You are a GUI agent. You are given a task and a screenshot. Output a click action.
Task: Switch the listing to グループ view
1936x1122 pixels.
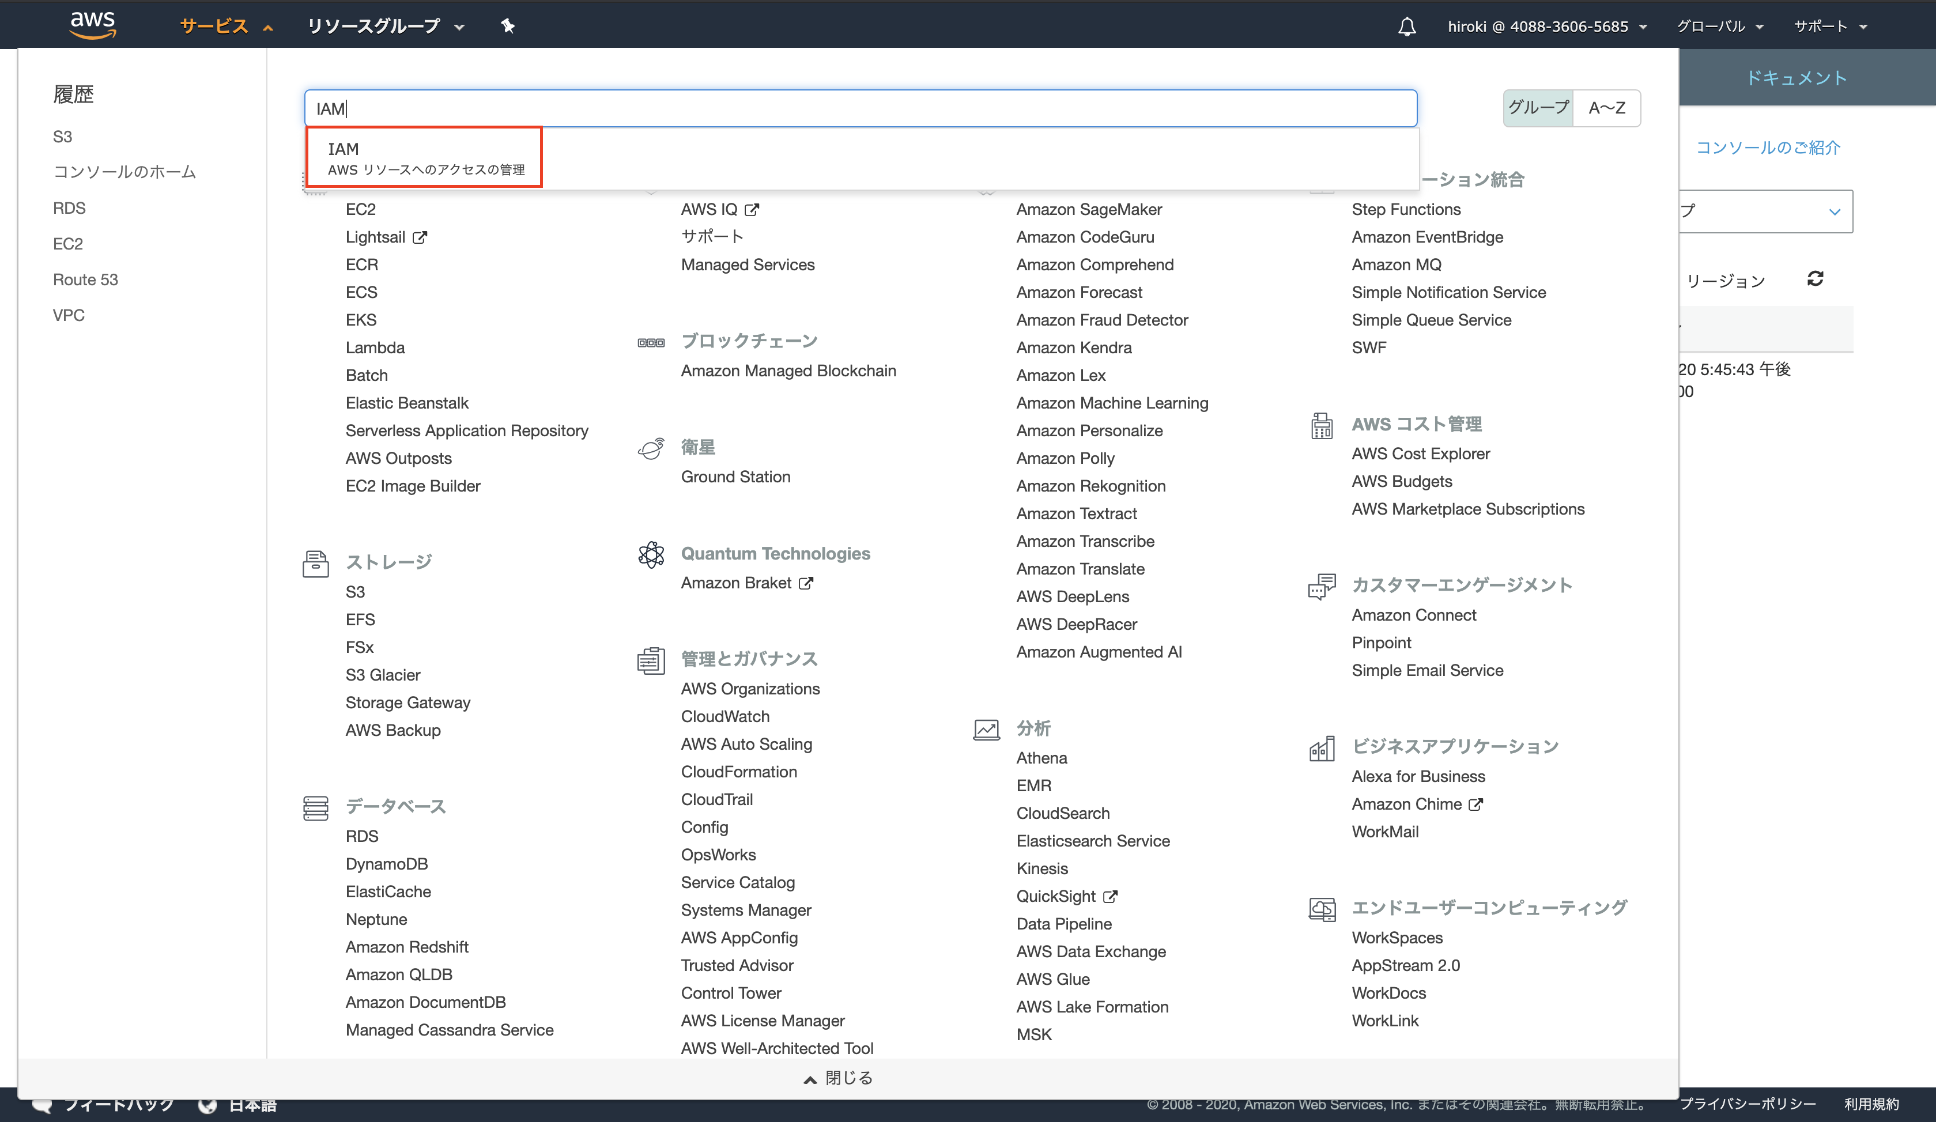tap(1538, 108)
